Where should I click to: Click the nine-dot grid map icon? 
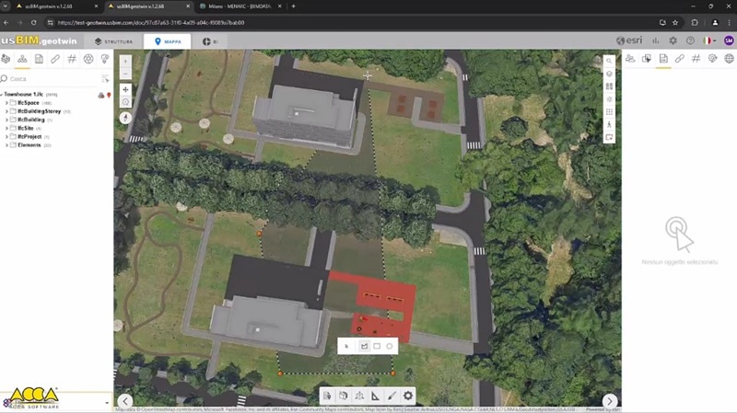click(x=609, y=111)
